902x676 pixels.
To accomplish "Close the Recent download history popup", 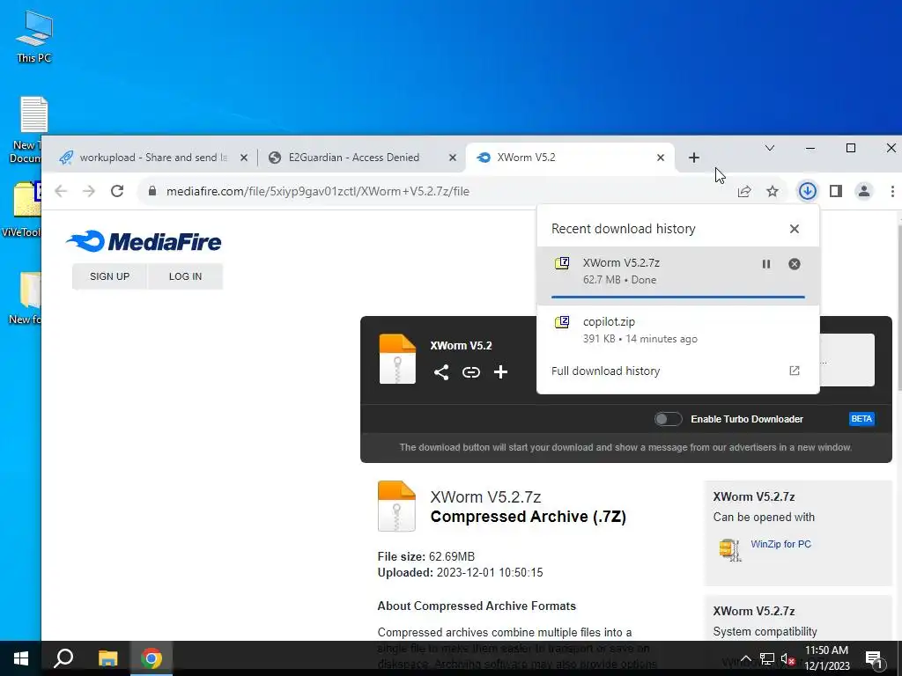I will click(795, 229).
